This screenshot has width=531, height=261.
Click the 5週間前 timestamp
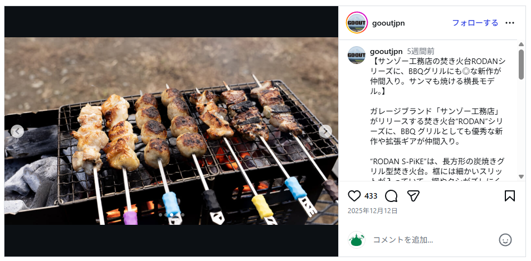point(421,51)
